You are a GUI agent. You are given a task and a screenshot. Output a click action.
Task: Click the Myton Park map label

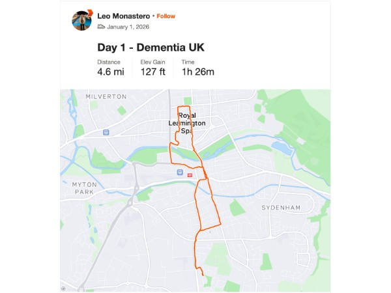click(x=83, y=188)
